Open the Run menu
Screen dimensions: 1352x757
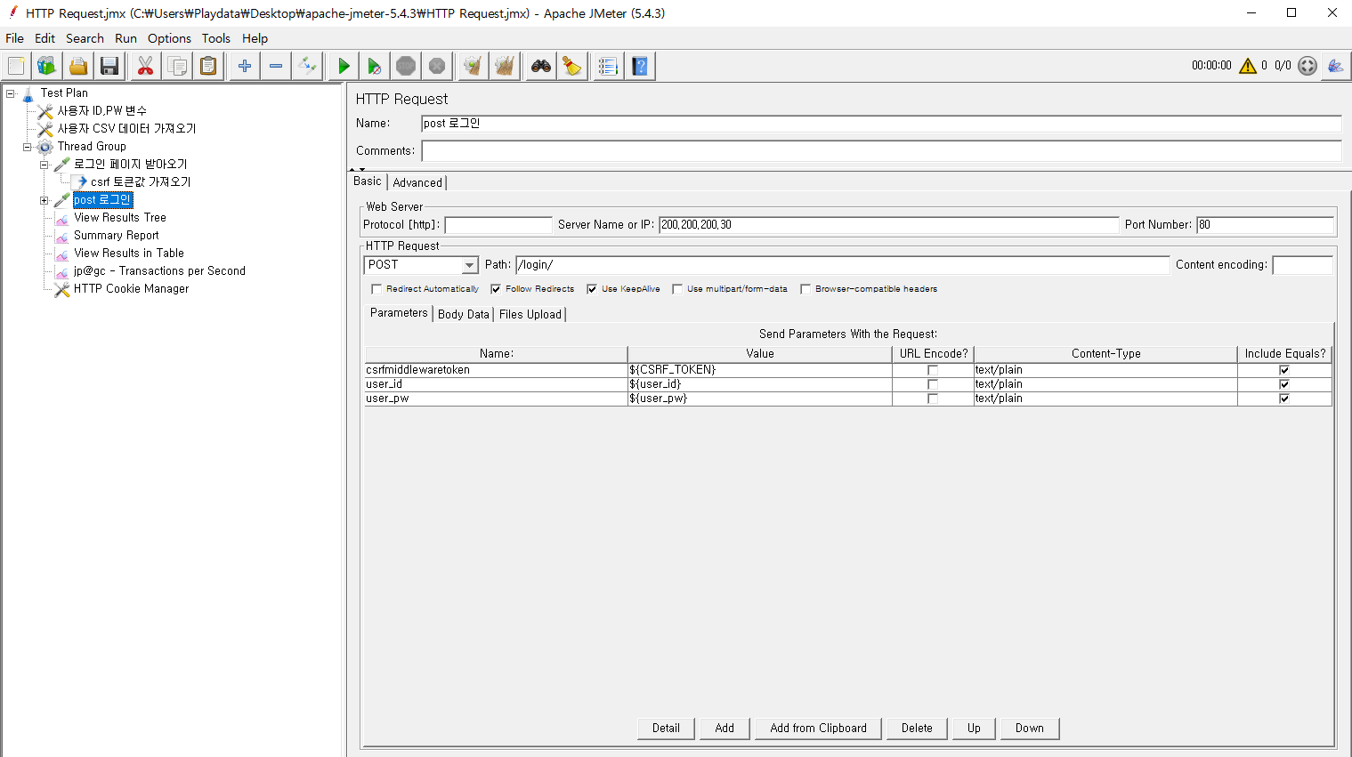tap(126, 38)
